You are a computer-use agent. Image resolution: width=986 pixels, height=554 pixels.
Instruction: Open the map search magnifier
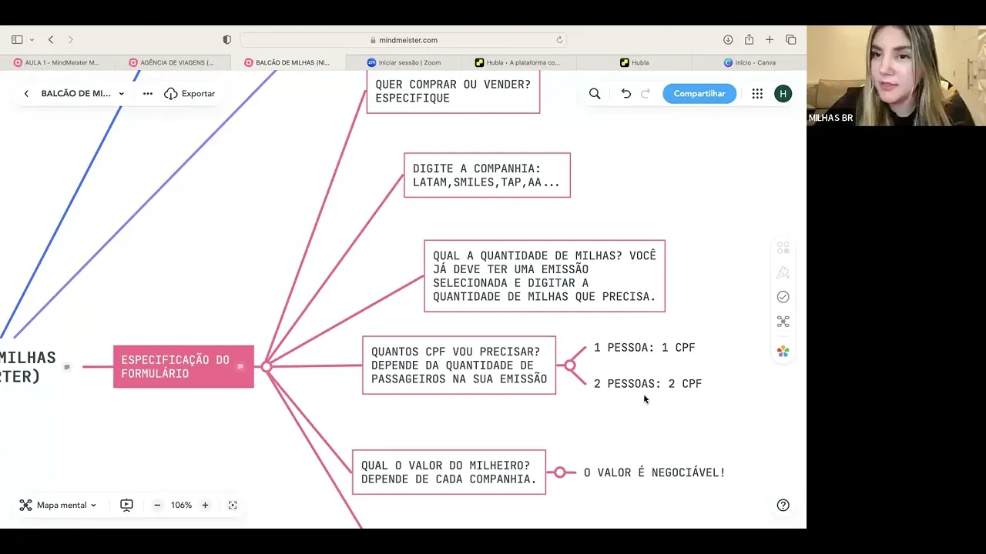click(595, 94)
